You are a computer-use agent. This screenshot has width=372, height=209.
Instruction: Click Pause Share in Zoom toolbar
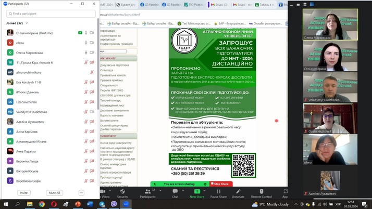tap(218, 193)
